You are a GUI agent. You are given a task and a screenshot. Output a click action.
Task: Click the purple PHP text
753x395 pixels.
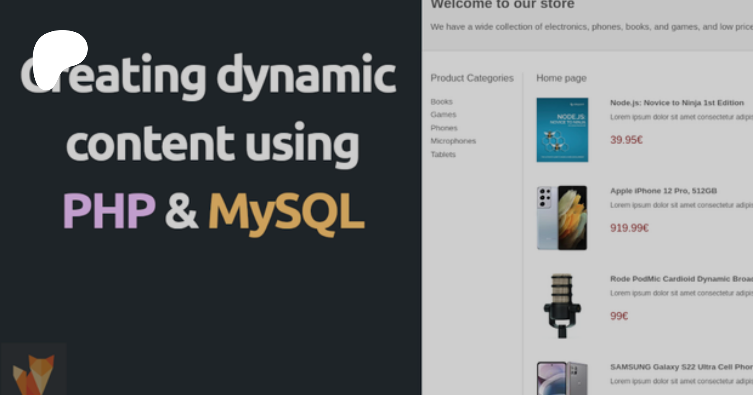[109, 211]
